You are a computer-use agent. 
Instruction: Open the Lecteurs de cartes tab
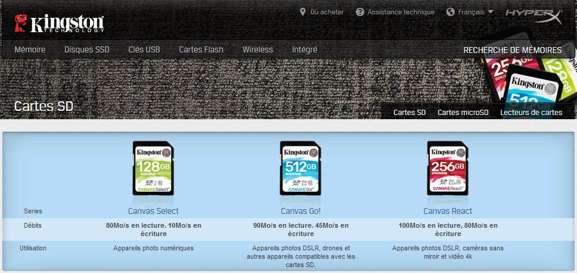pyautogui.click(x=531, y=112)
